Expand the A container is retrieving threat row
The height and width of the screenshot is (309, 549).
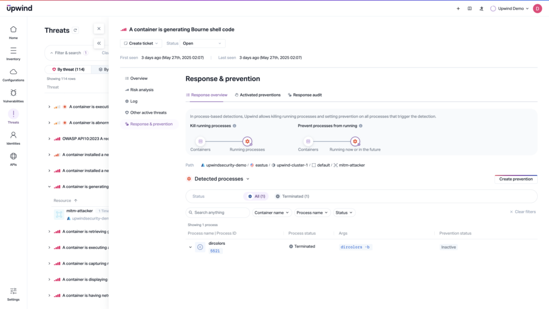click(49, 231)
